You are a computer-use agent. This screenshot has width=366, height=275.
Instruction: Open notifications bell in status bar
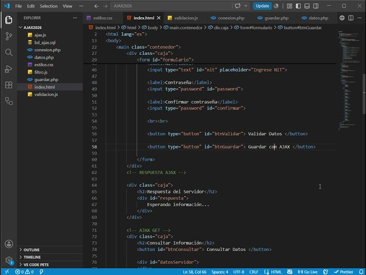(361, 272)
